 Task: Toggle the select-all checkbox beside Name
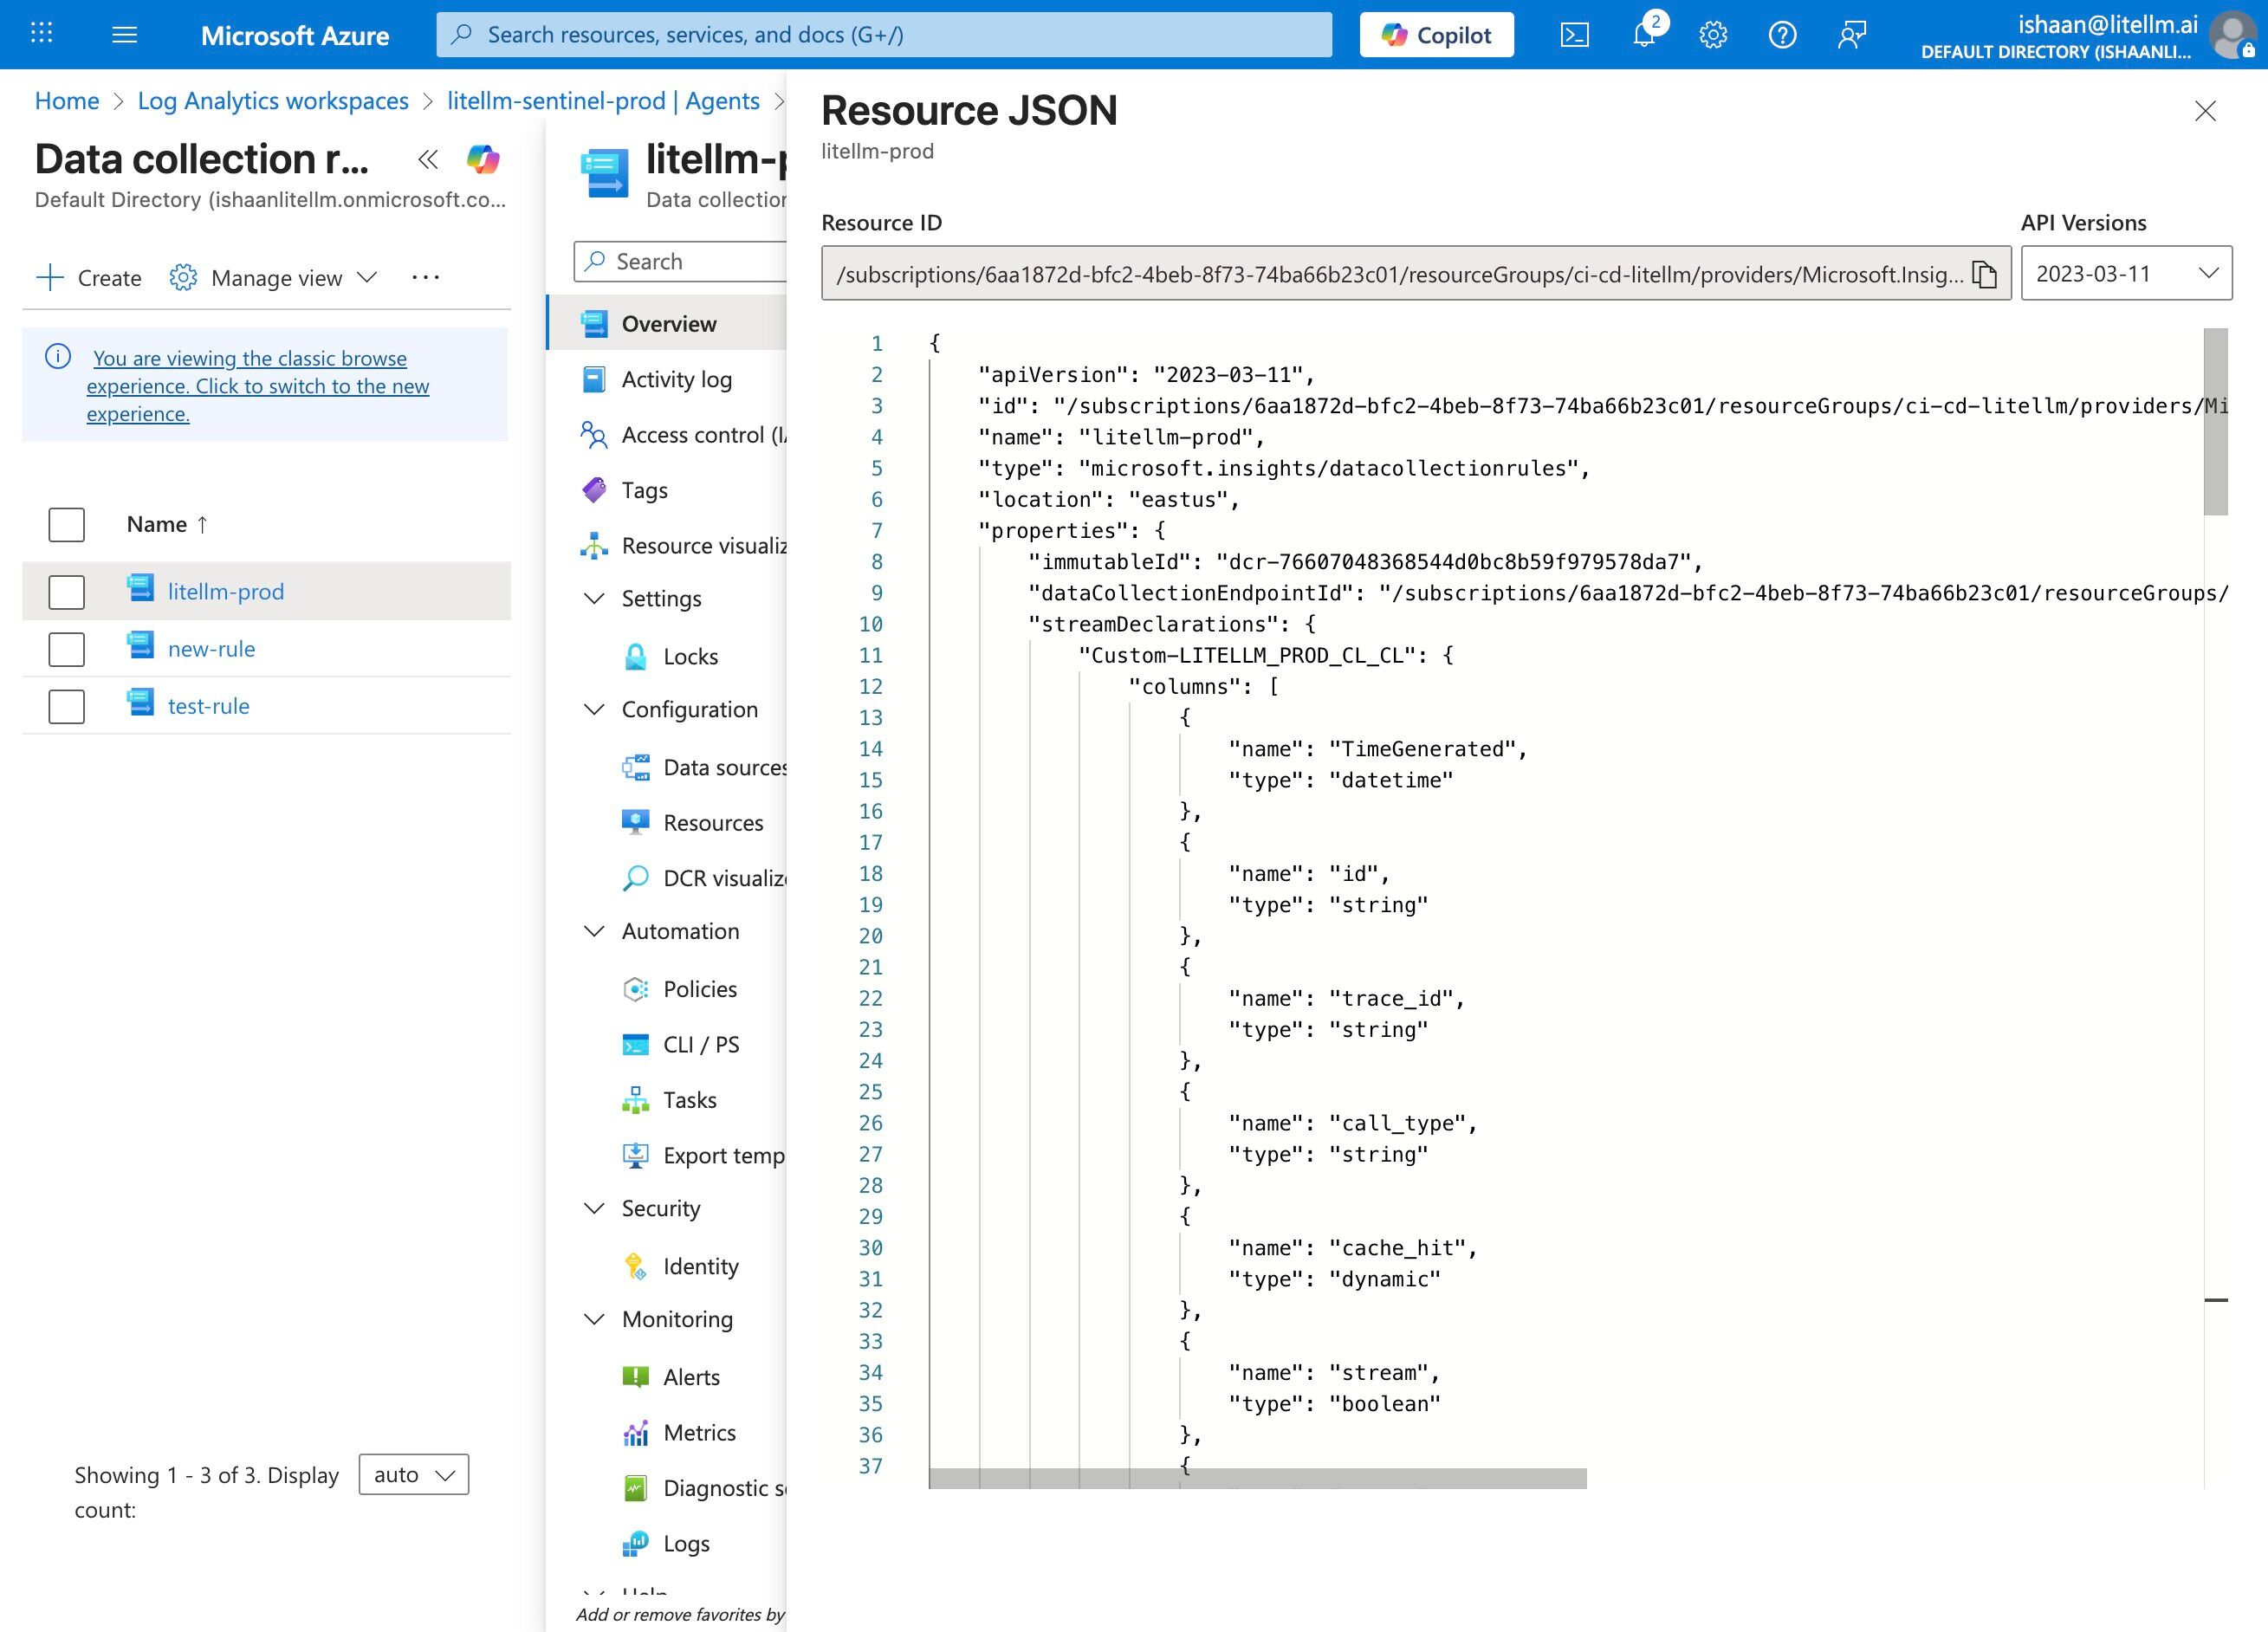67,525
